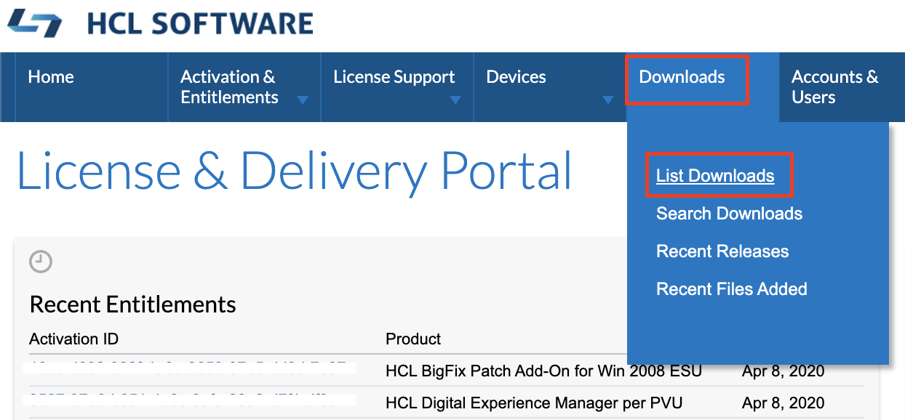The width and height of the screenshot is (905, 420).
Task: Expand the Activation & Entitlements dropdown arrow
Action: coord(303,100)
